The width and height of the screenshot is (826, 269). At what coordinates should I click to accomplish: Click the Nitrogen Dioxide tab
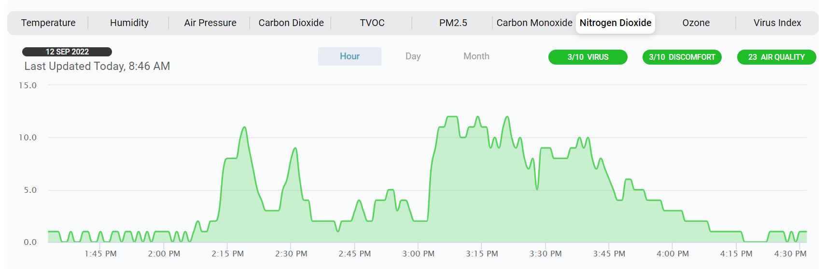pos(615,23)
